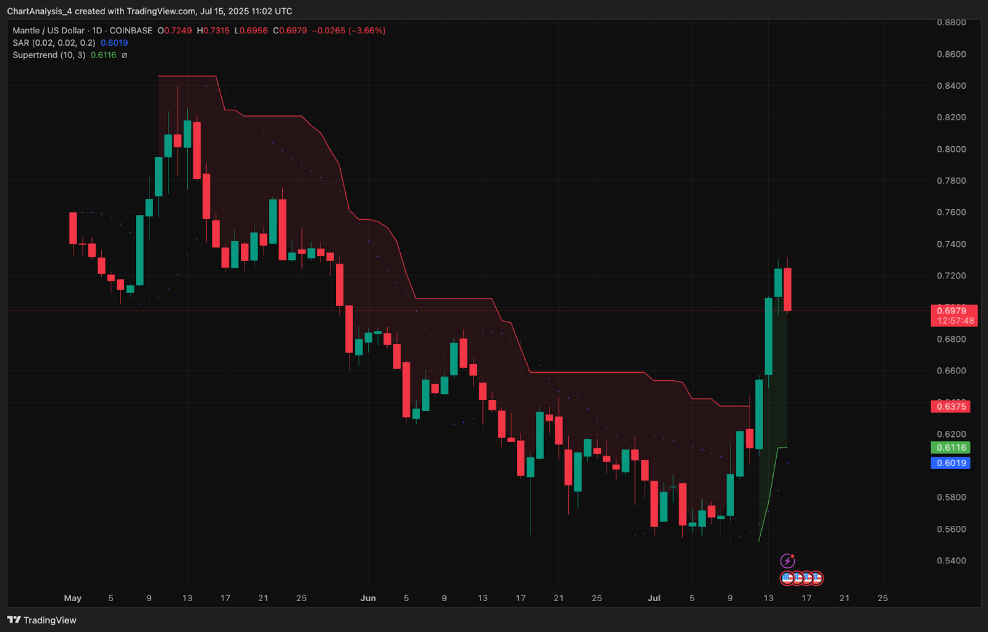
Task: Click the red 0.6375 price label
Action: coord(950,406)
